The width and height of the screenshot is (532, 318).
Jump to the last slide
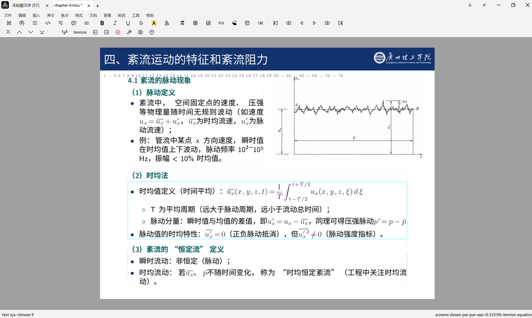(x=340, y=23)
